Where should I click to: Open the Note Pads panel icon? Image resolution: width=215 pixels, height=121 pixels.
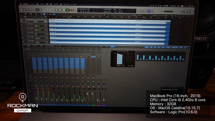click(186, 12)
